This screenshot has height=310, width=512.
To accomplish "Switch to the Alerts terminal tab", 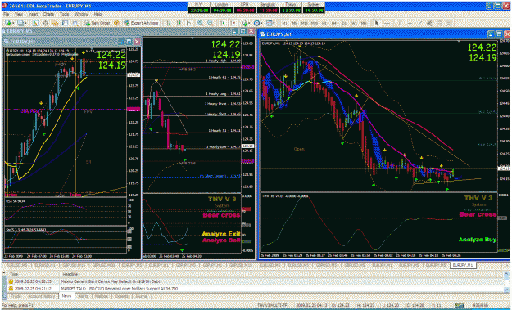I will (x=84, y=296).
